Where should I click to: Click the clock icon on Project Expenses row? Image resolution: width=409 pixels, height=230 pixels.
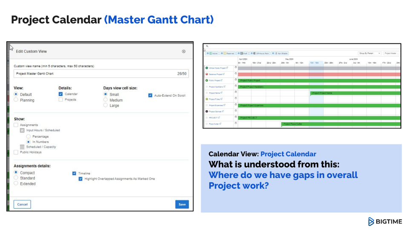tap(236, 105)
